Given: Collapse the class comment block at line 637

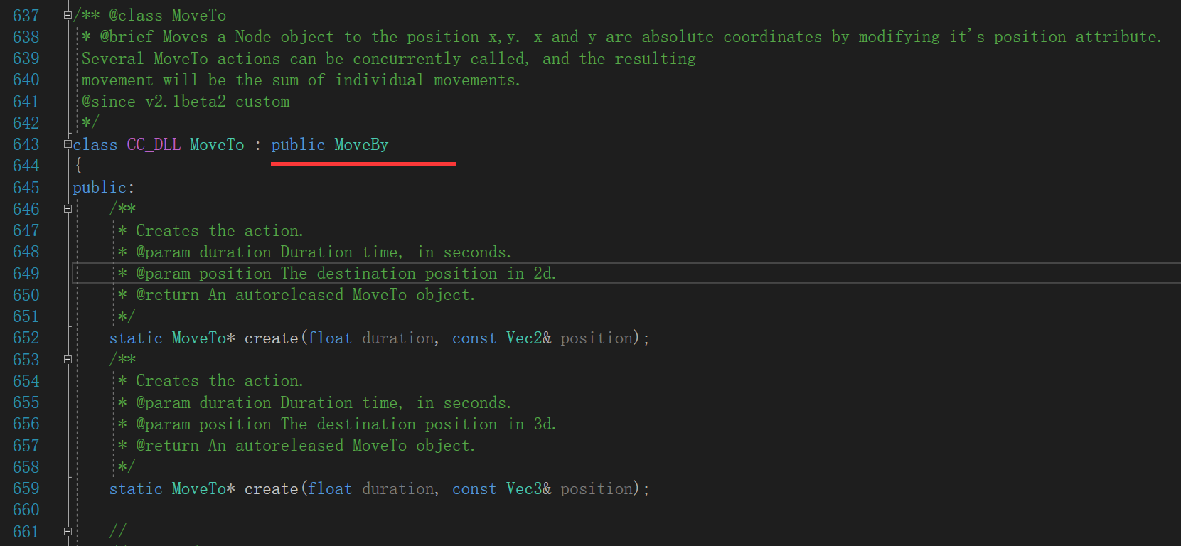Looking at the screenshot, I should coord(68,15).
